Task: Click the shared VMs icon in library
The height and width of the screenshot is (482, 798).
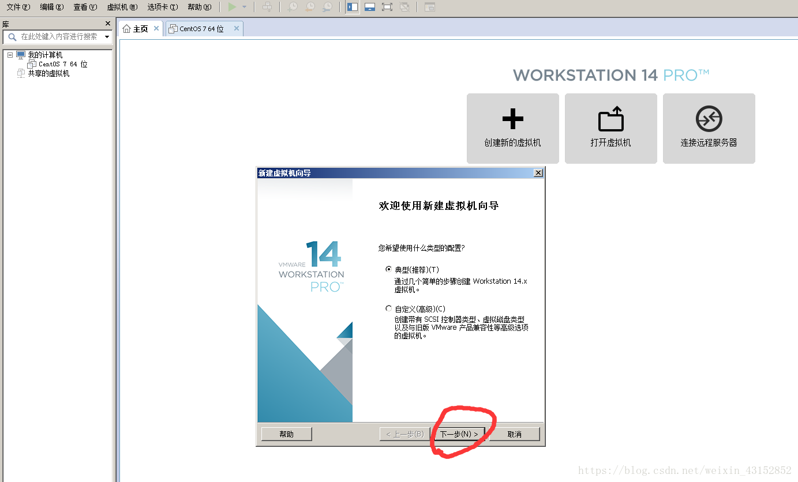Action: tap(21, 73)
